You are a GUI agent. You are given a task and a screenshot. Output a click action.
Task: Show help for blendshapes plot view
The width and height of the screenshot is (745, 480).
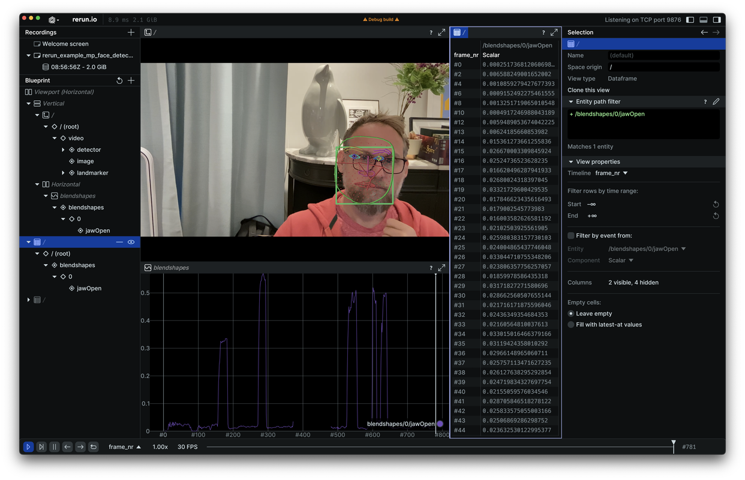pyautogui.click(x=431, y=268)
